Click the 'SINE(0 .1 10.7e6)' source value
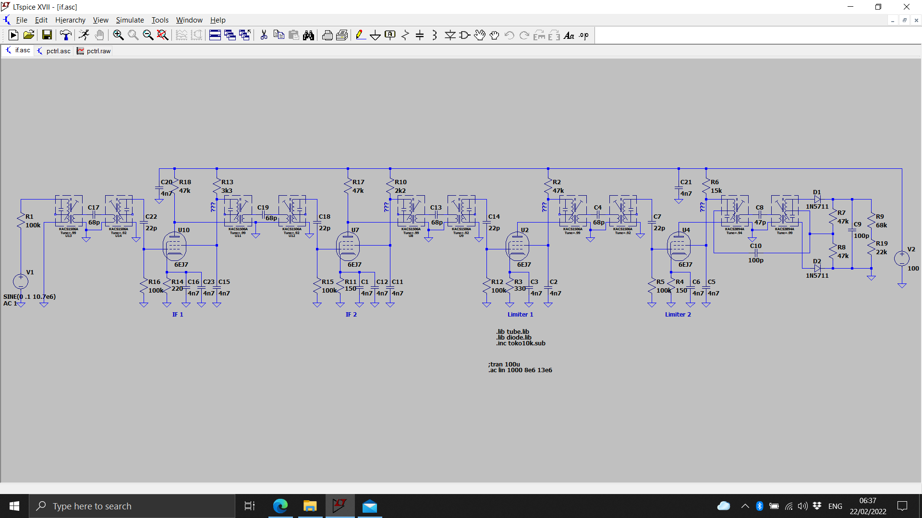 30,297
